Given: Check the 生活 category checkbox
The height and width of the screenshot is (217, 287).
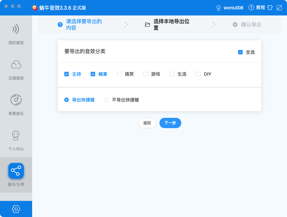Looking at the screenshot, I should tap(172, 74).
